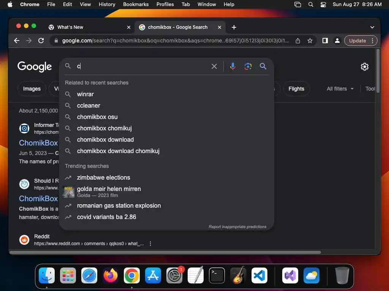Viewport: 389px width, 291px height.
Task: Filter results by Flights
Action: (x=296, y=89)
